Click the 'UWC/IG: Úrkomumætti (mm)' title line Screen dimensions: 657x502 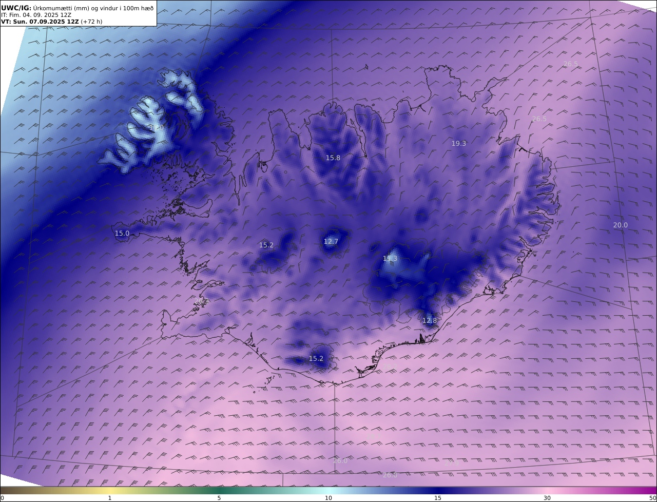pos(77,8)
